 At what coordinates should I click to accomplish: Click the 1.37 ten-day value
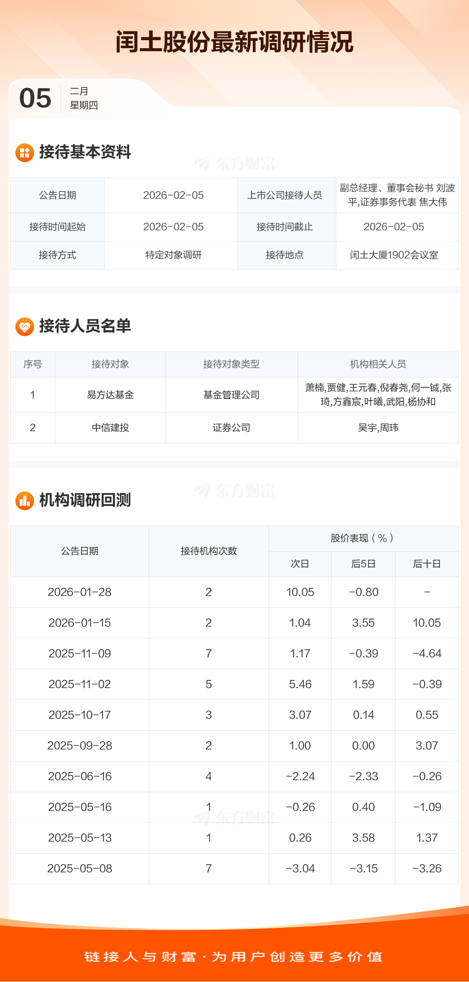click(x=427, y=838)
